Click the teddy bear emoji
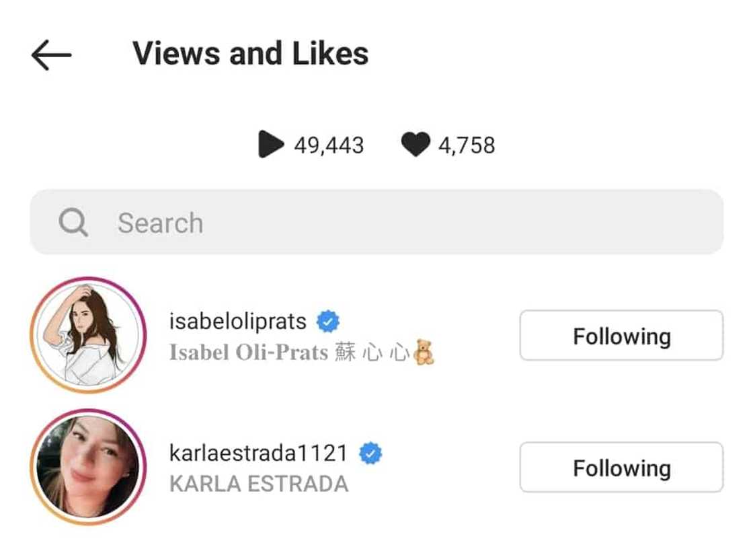Image resolution: width=753 pixels, height=547 pixels. (x=424, y=352)
